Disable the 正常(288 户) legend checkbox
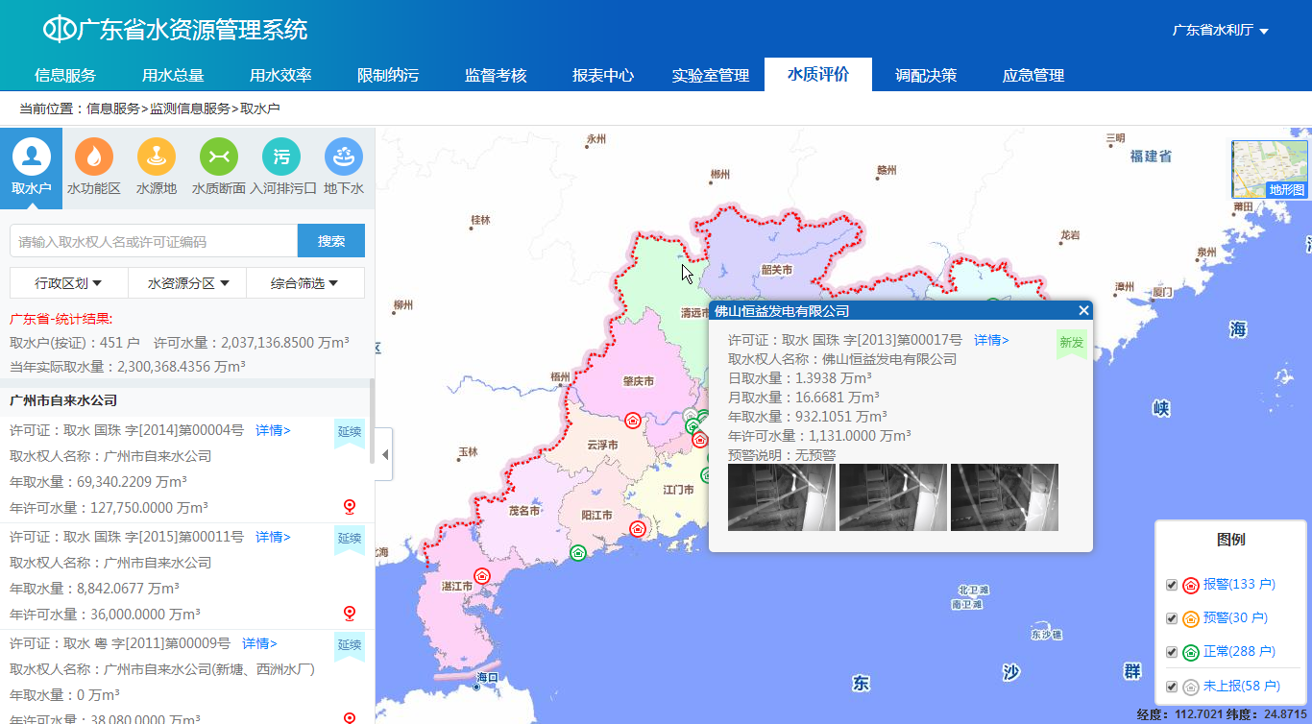This screenshot has height=724, width=1312. [1171, 652]
